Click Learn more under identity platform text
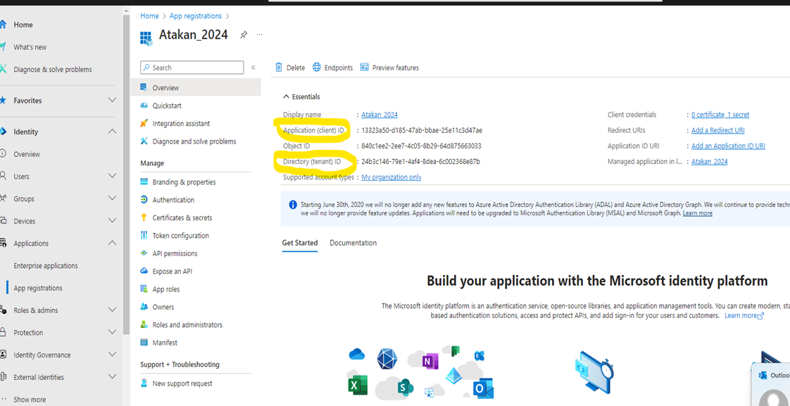Viewport: 790px width, 406px height. 744,315
